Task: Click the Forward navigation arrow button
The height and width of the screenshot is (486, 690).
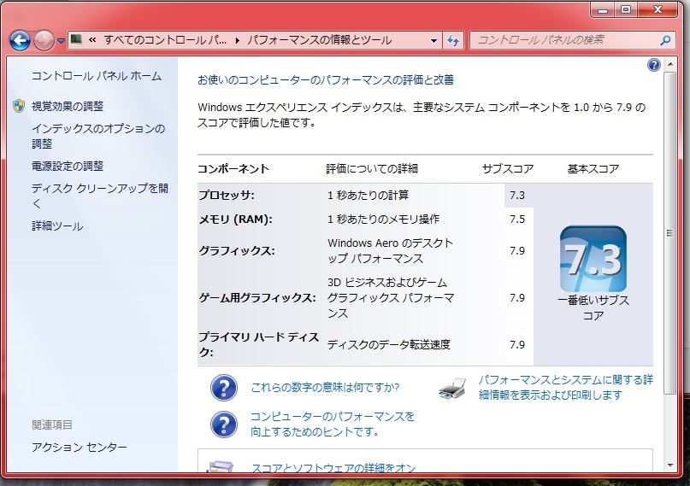Action: pyautogui.click(x=44, y=40)
